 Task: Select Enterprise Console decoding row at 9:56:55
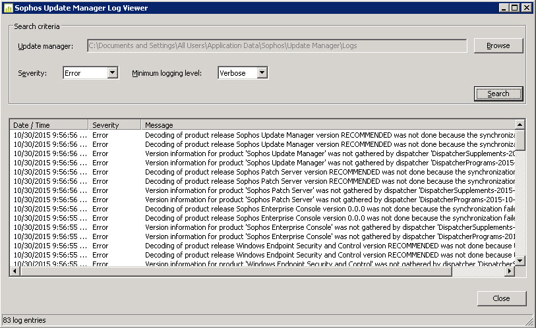(262, 218)
